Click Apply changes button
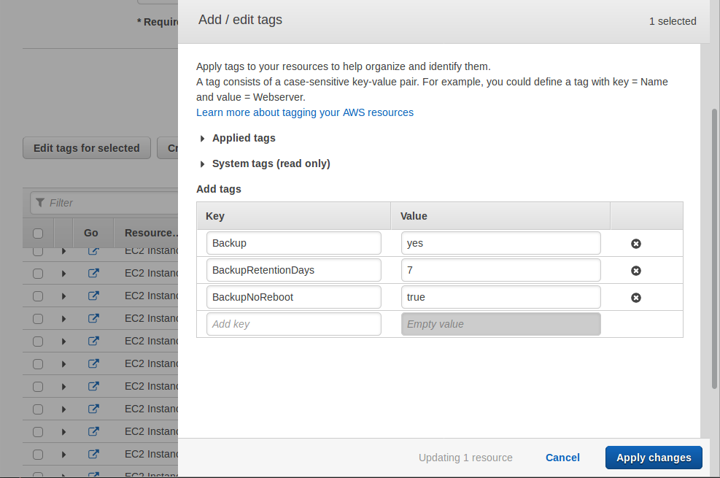Image resolution: width=720 pixels, height=478 pixels. point(653,458)
